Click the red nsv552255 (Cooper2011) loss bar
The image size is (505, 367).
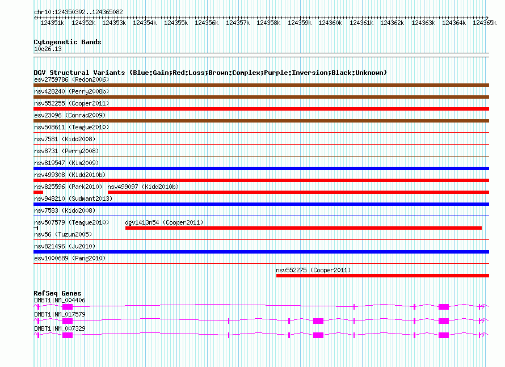tap(261, 109)
